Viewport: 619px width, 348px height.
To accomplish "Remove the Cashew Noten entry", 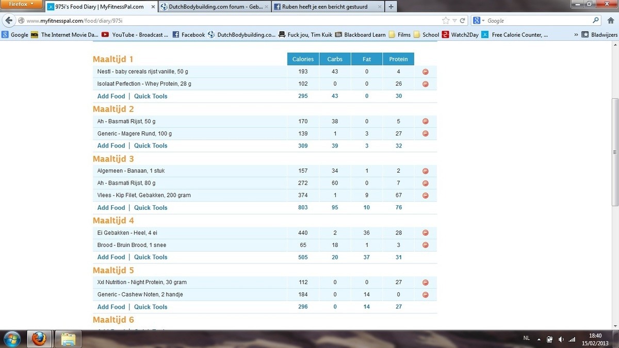I will (426, 295).
